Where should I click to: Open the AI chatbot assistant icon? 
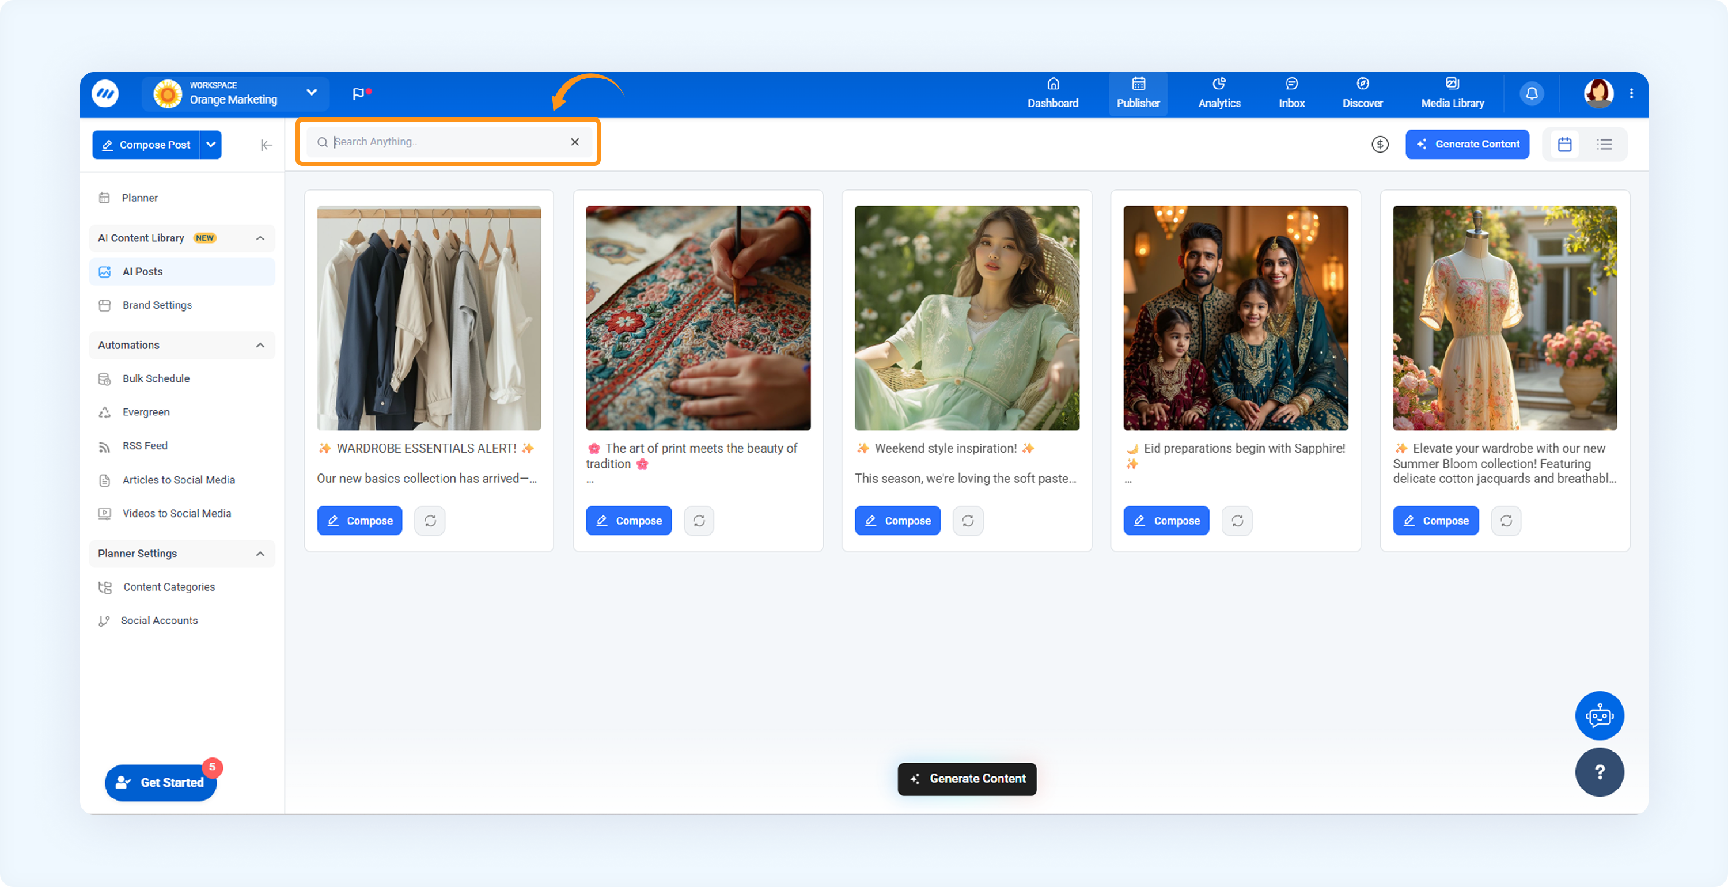(1599, 715)
